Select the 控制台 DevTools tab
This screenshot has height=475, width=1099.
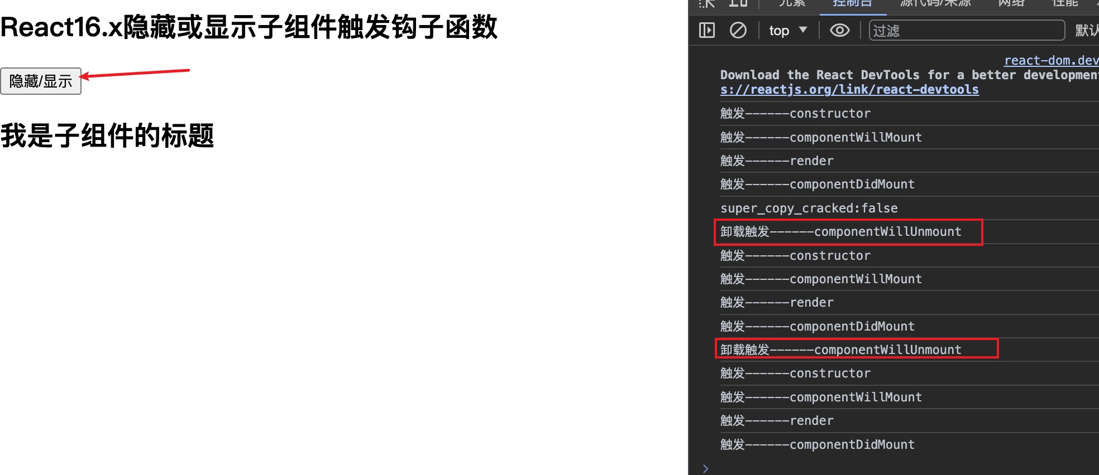852,3
